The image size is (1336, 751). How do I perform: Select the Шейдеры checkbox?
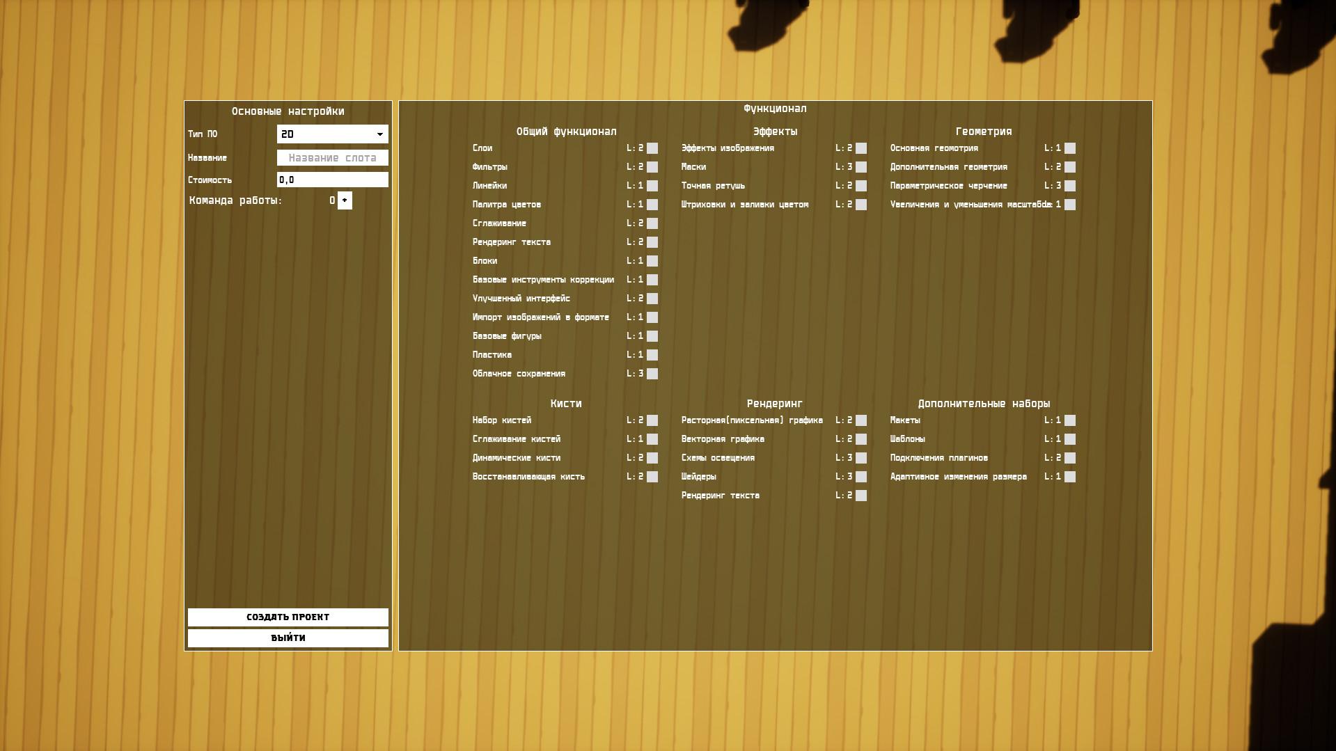coord(861,477)
